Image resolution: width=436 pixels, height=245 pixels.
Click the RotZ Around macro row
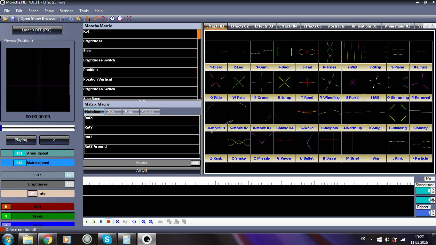click(x=142, y=149)
